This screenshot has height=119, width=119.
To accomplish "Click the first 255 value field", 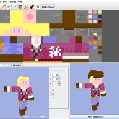I will 52,91.
